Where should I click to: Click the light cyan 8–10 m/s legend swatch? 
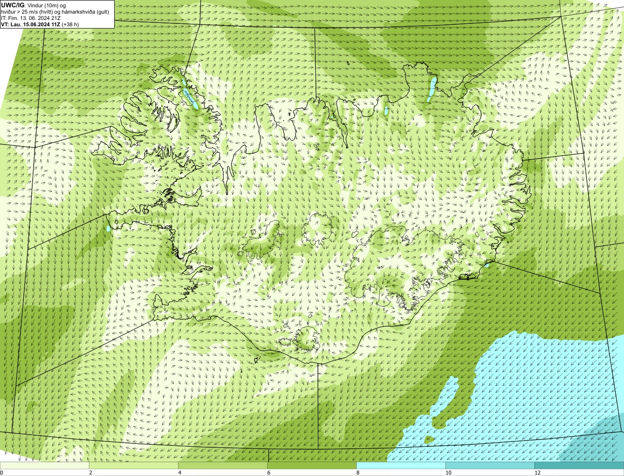pyautogui.click(x=402, y=465)
